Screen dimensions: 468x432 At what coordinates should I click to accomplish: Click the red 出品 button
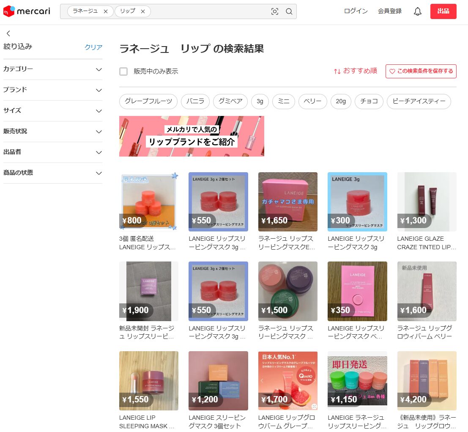[x=443, y=11]
